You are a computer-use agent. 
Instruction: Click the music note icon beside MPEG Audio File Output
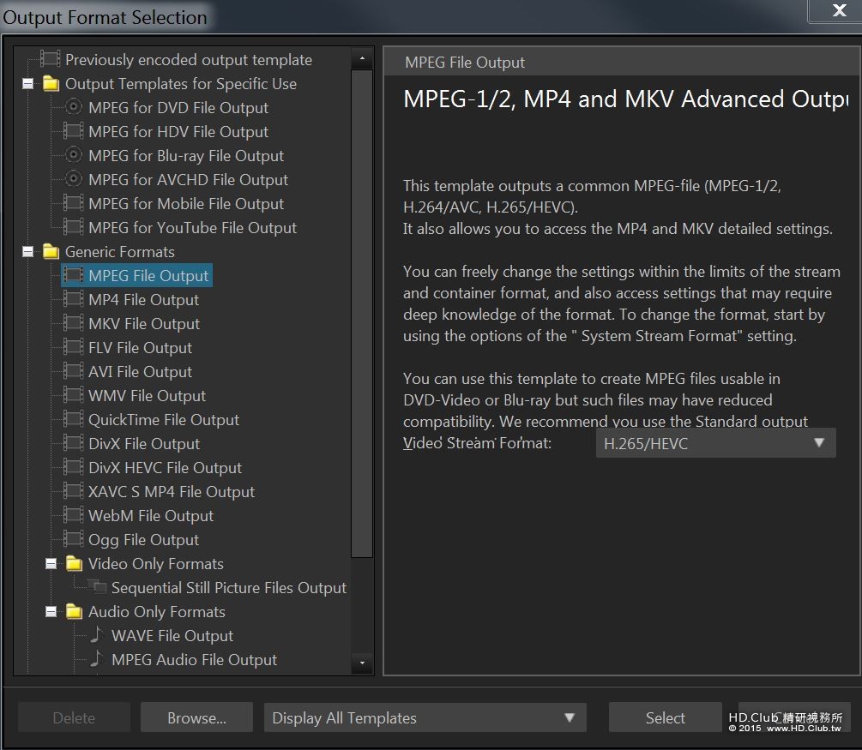point(97,659)
